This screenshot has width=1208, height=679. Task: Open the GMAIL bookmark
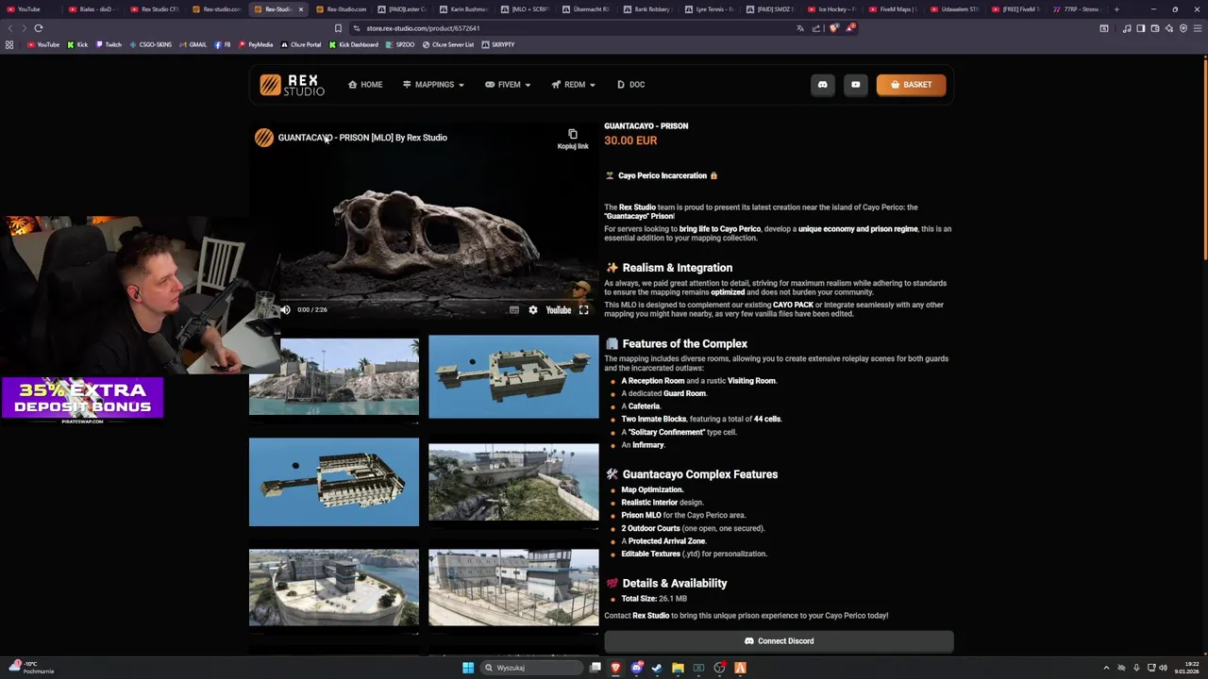193,44
